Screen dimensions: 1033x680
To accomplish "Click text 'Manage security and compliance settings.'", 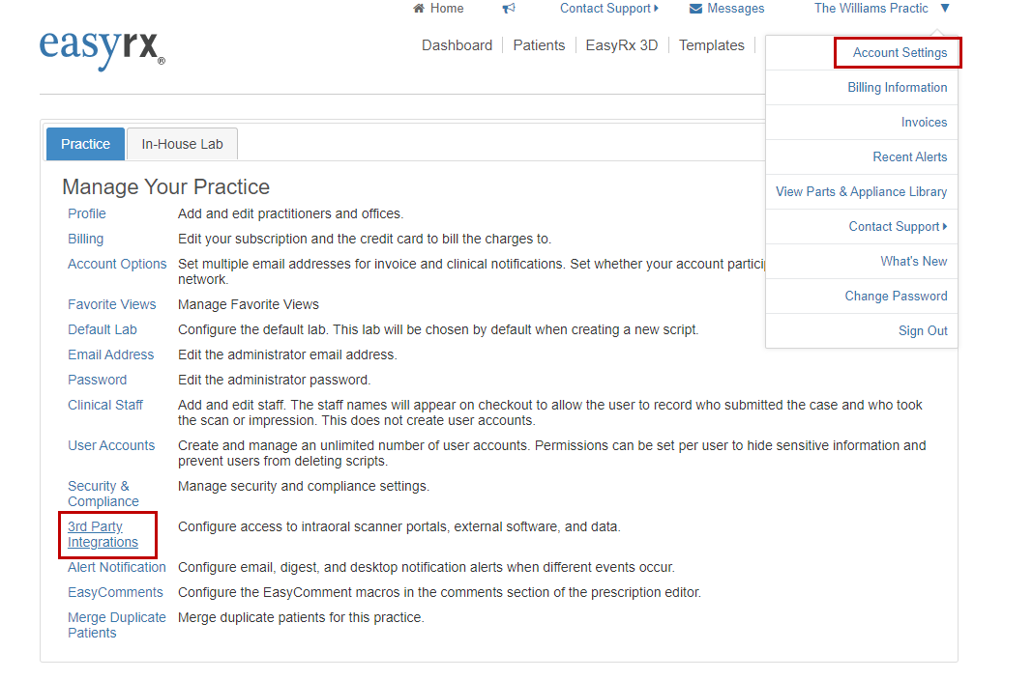I will pos(304,486).
